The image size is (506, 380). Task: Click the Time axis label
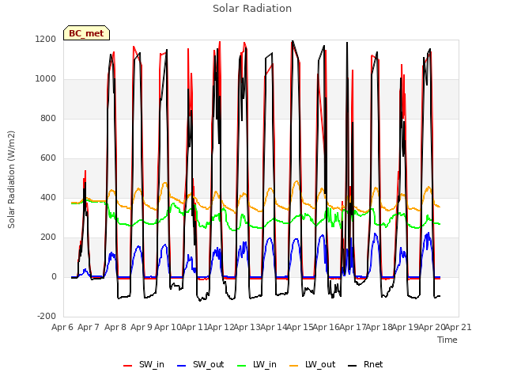[x=447, y=340]
